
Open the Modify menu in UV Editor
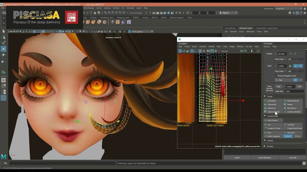pyautogui.click(x=211, y=47)
